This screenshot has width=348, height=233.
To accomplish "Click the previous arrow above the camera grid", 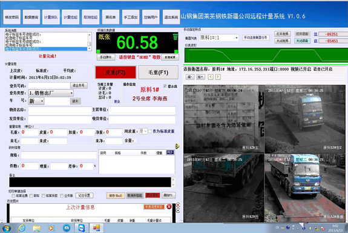I will [x=211, y=77].
